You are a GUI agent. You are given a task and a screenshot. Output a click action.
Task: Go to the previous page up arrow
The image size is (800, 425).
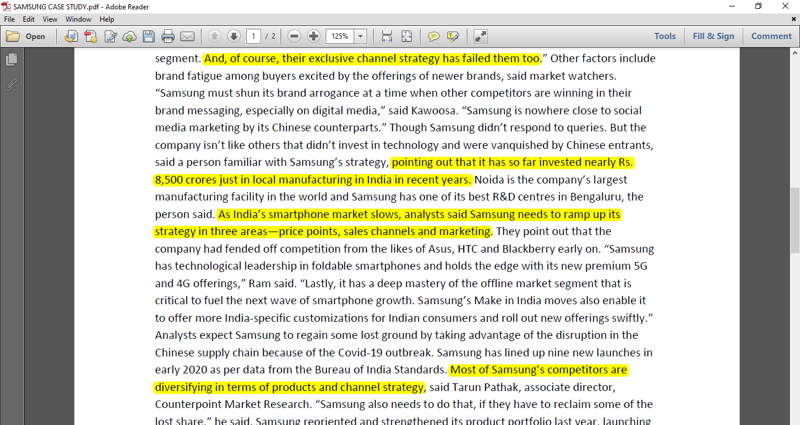tap(214, 36)
